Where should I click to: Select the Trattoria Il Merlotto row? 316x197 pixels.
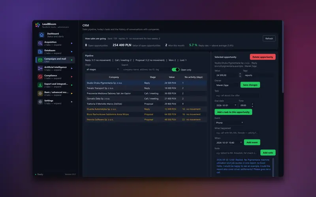pos(146,104)
